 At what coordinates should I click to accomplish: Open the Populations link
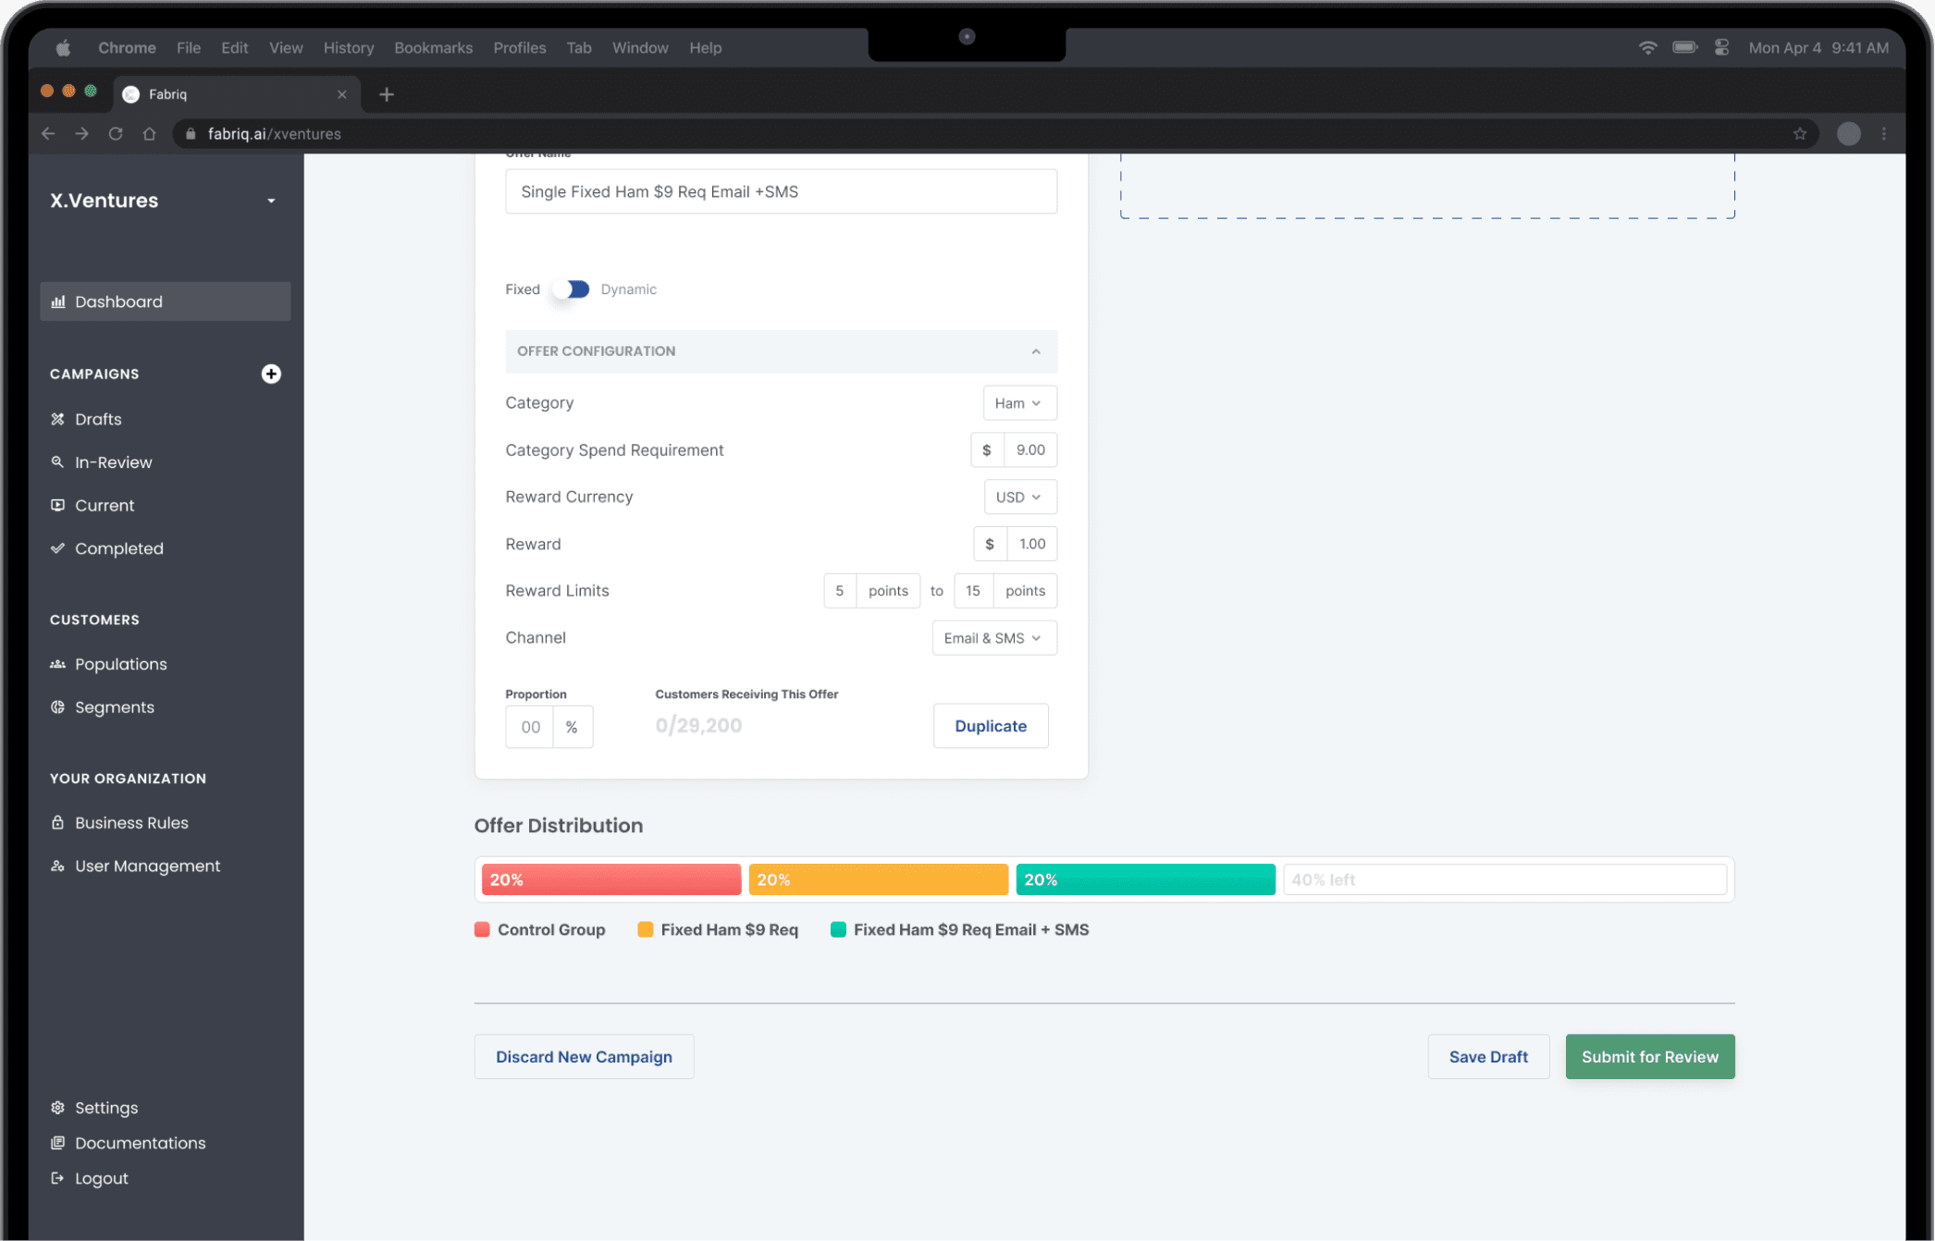(x=120, y=664)
